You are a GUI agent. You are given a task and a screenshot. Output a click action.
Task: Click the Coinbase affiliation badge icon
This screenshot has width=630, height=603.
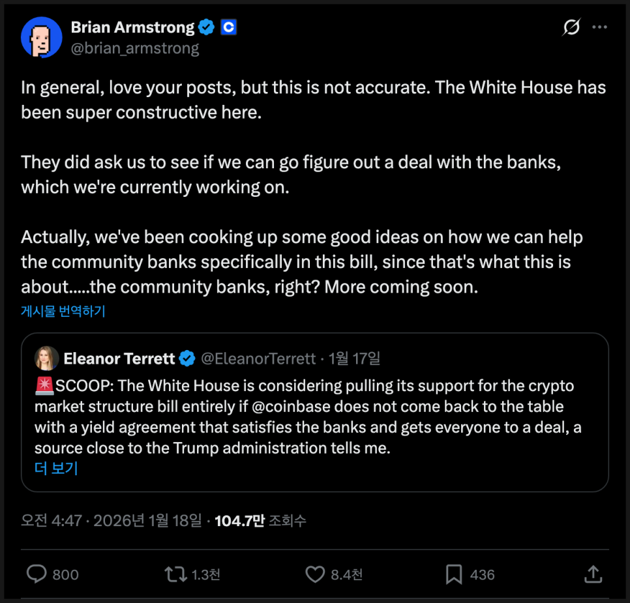(228, 27)
